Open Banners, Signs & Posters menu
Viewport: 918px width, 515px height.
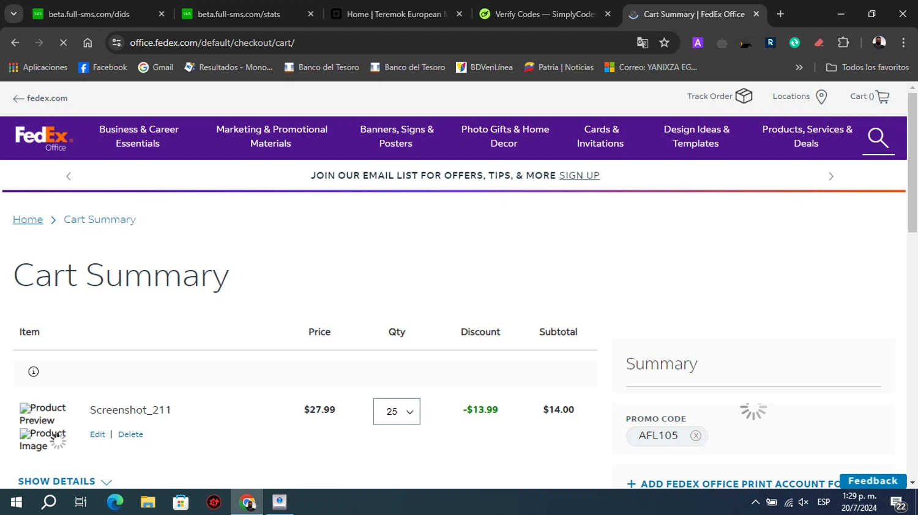point(397,136)
